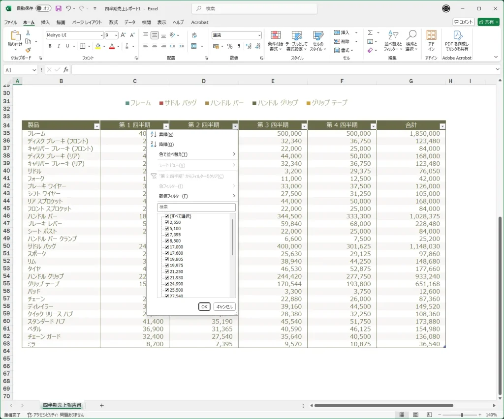Image resolution: width=504 pixels, height=419 pixels.
Task: Uncheck the (すべて選択) checkbox
Action: (167, 216)
